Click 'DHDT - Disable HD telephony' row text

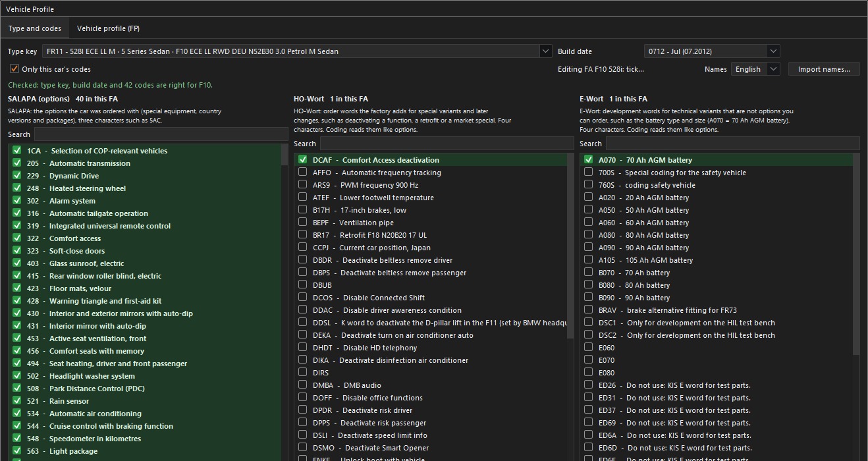[x=365, y=348]
